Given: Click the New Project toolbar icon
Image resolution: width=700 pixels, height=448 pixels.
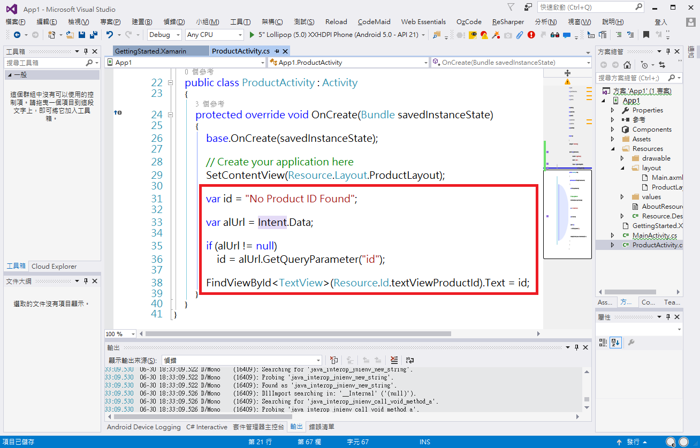Looking at the screenshot, I should coord(52,35).
